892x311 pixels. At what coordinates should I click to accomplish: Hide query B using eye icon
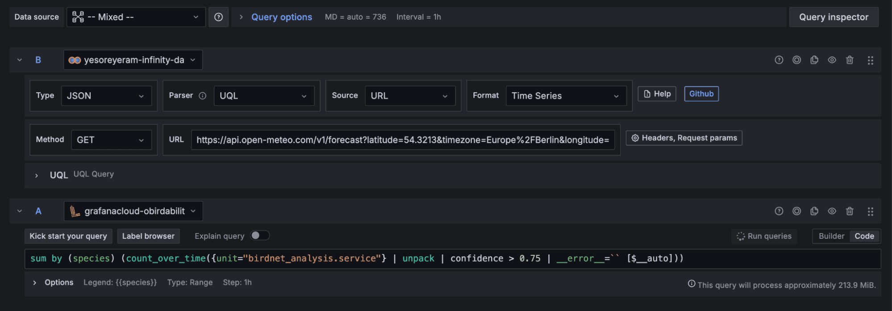pyautogui.click(x=832, y=60)
